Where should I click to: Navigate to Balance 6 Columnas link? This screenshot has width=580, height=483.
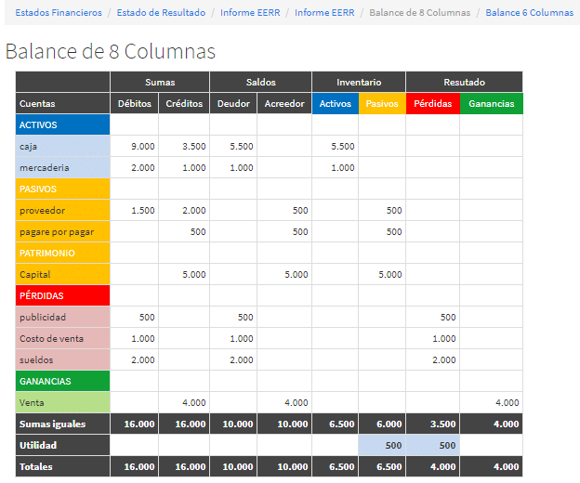tap(529, 13)
